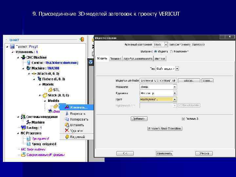Screen dimensions: 236x177
Task: Collapse the Системы координат node
Action: click(18, 117)
